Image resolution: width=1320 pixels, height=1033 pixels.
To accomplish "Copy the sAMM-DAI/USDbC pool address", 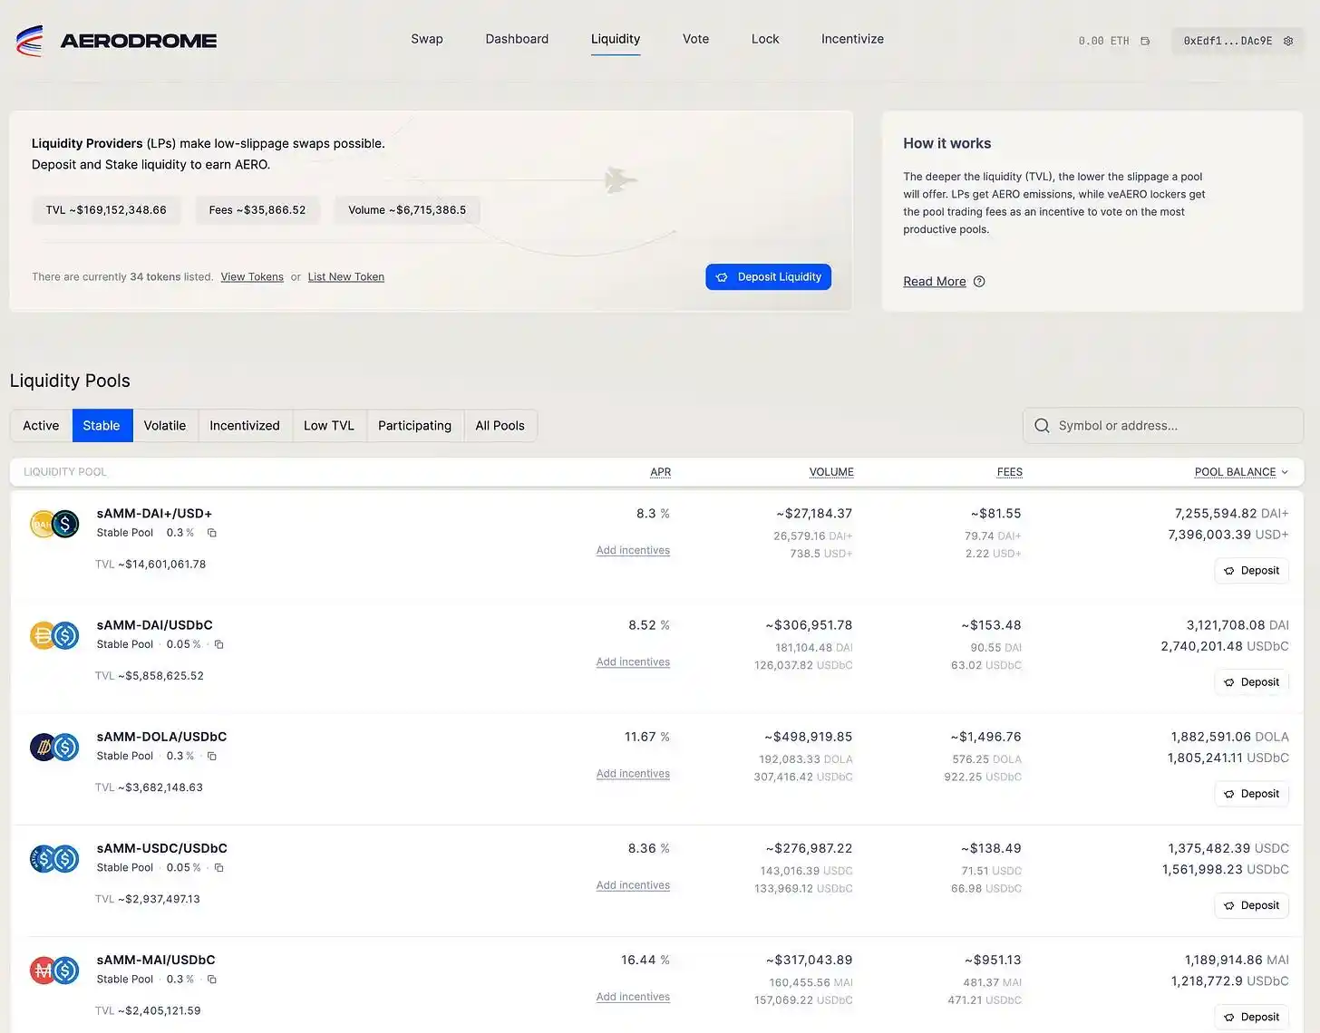I will click(218, 644).
